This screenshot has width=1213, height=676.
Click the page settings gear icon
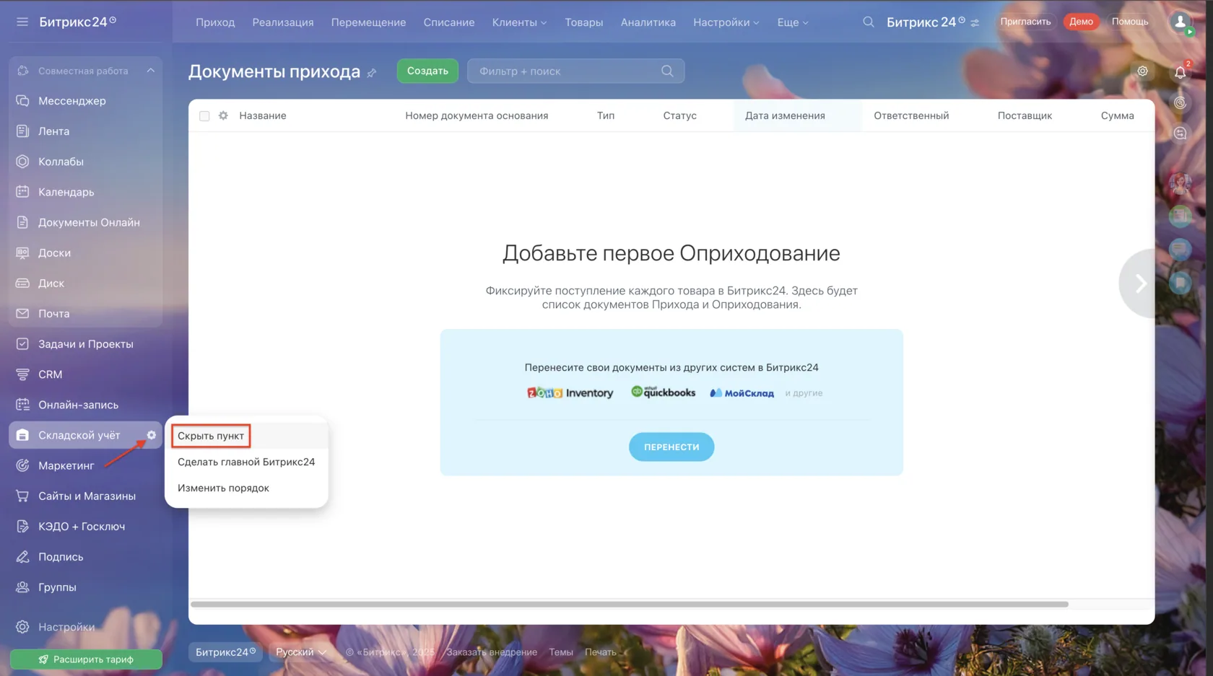point(1142,71)
